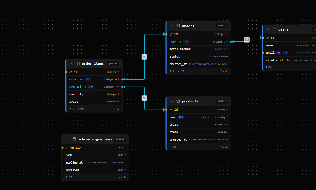Viewport: 316px width, 190px height.
Task: Select the quantity column in order_items
Action: tap(76, 94)
